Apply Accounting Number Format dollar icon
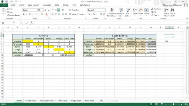This screenshot has height=106, width=189. pos(89,14)
